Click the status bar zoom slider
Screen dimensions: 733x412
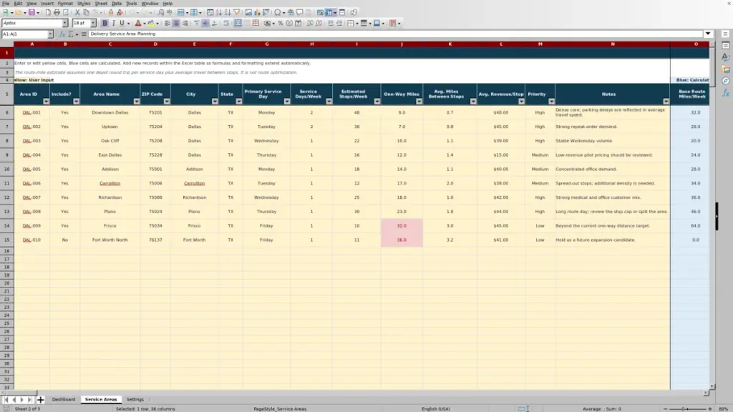point(688,409)
